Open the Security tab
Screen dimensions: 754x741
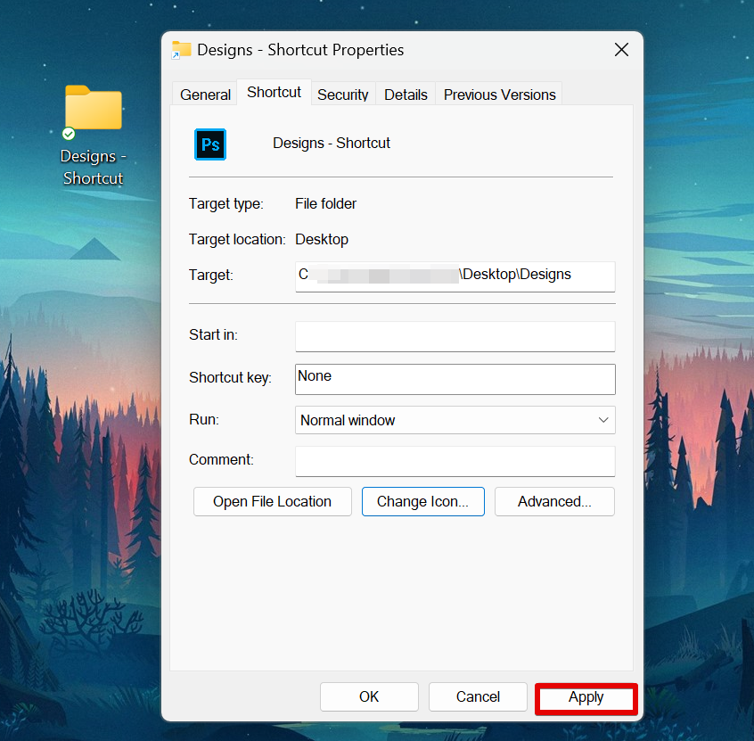342,95
